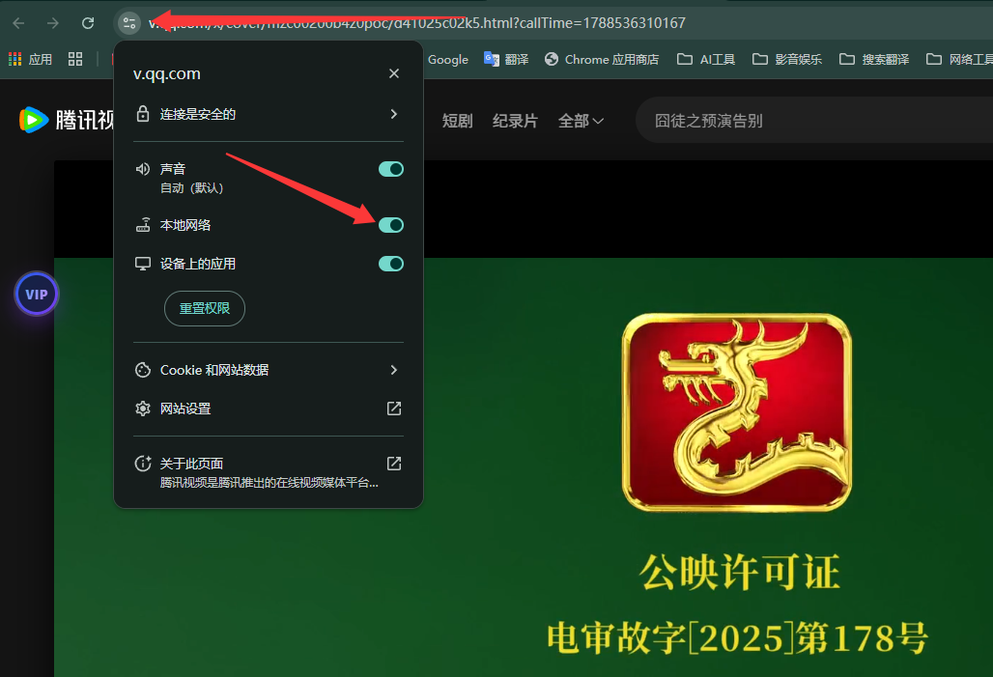Click the Tencent Video logo
Screen dimensions: 993x677
pyautogui.click(x=67, y=120)
